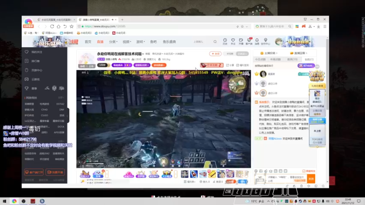Click the 我要开播 button in the sidebar

coord(55,172)
